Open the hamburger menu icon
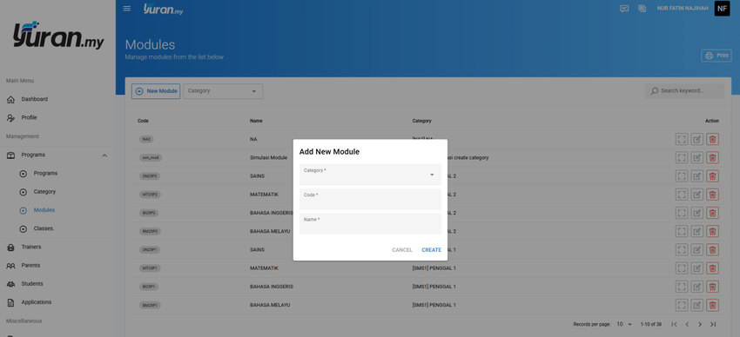Viewport: 740px width, 337px height. 127,9
